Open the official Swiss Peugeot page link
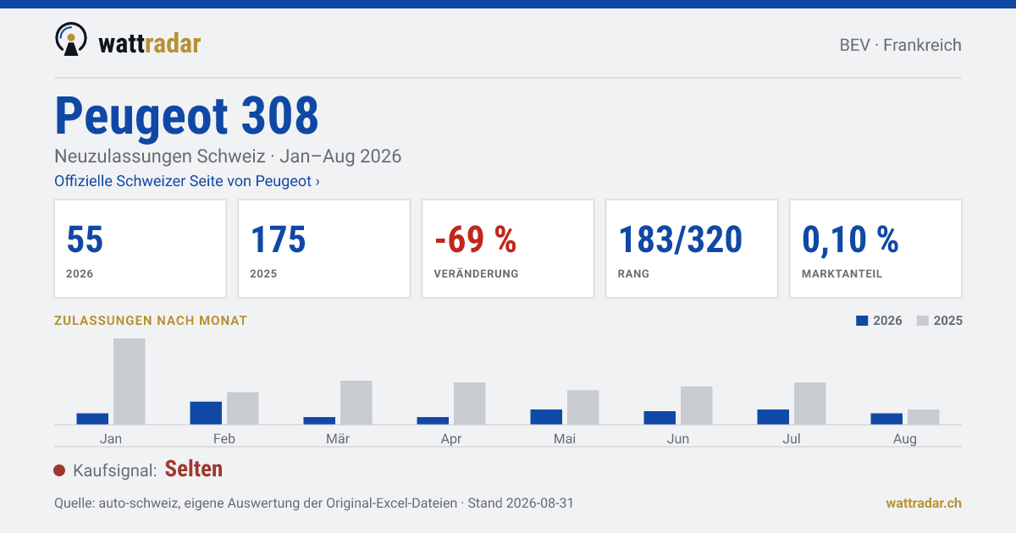This screenshot has width=1016, height=533. pyautogui.click(x=187, y=181)
